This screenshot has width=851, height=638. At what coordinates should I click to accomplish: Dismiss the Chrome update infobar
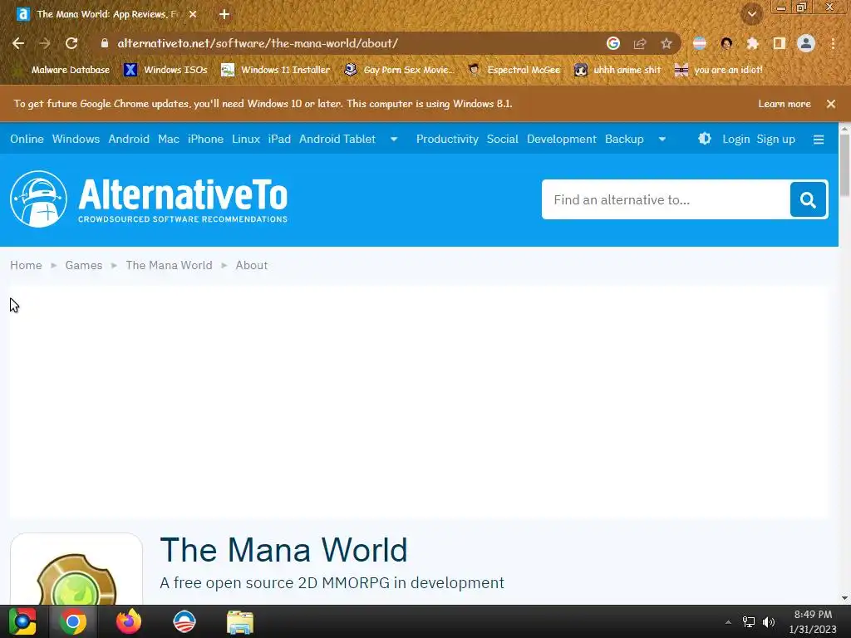831,104
